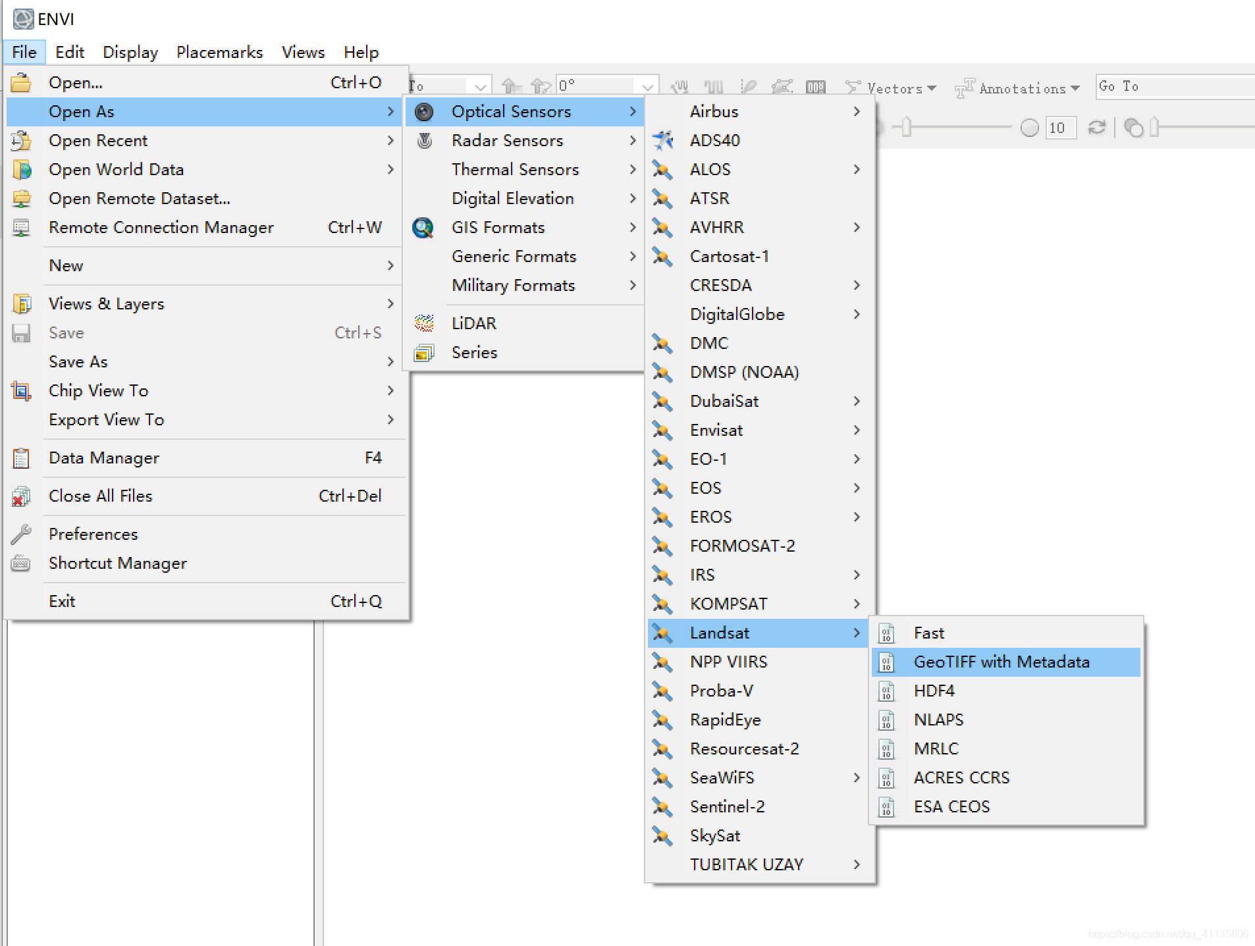Viewport: 1255px width, 946px height.
Task: Expand the New submenu arrow
Action: [390, 265]
